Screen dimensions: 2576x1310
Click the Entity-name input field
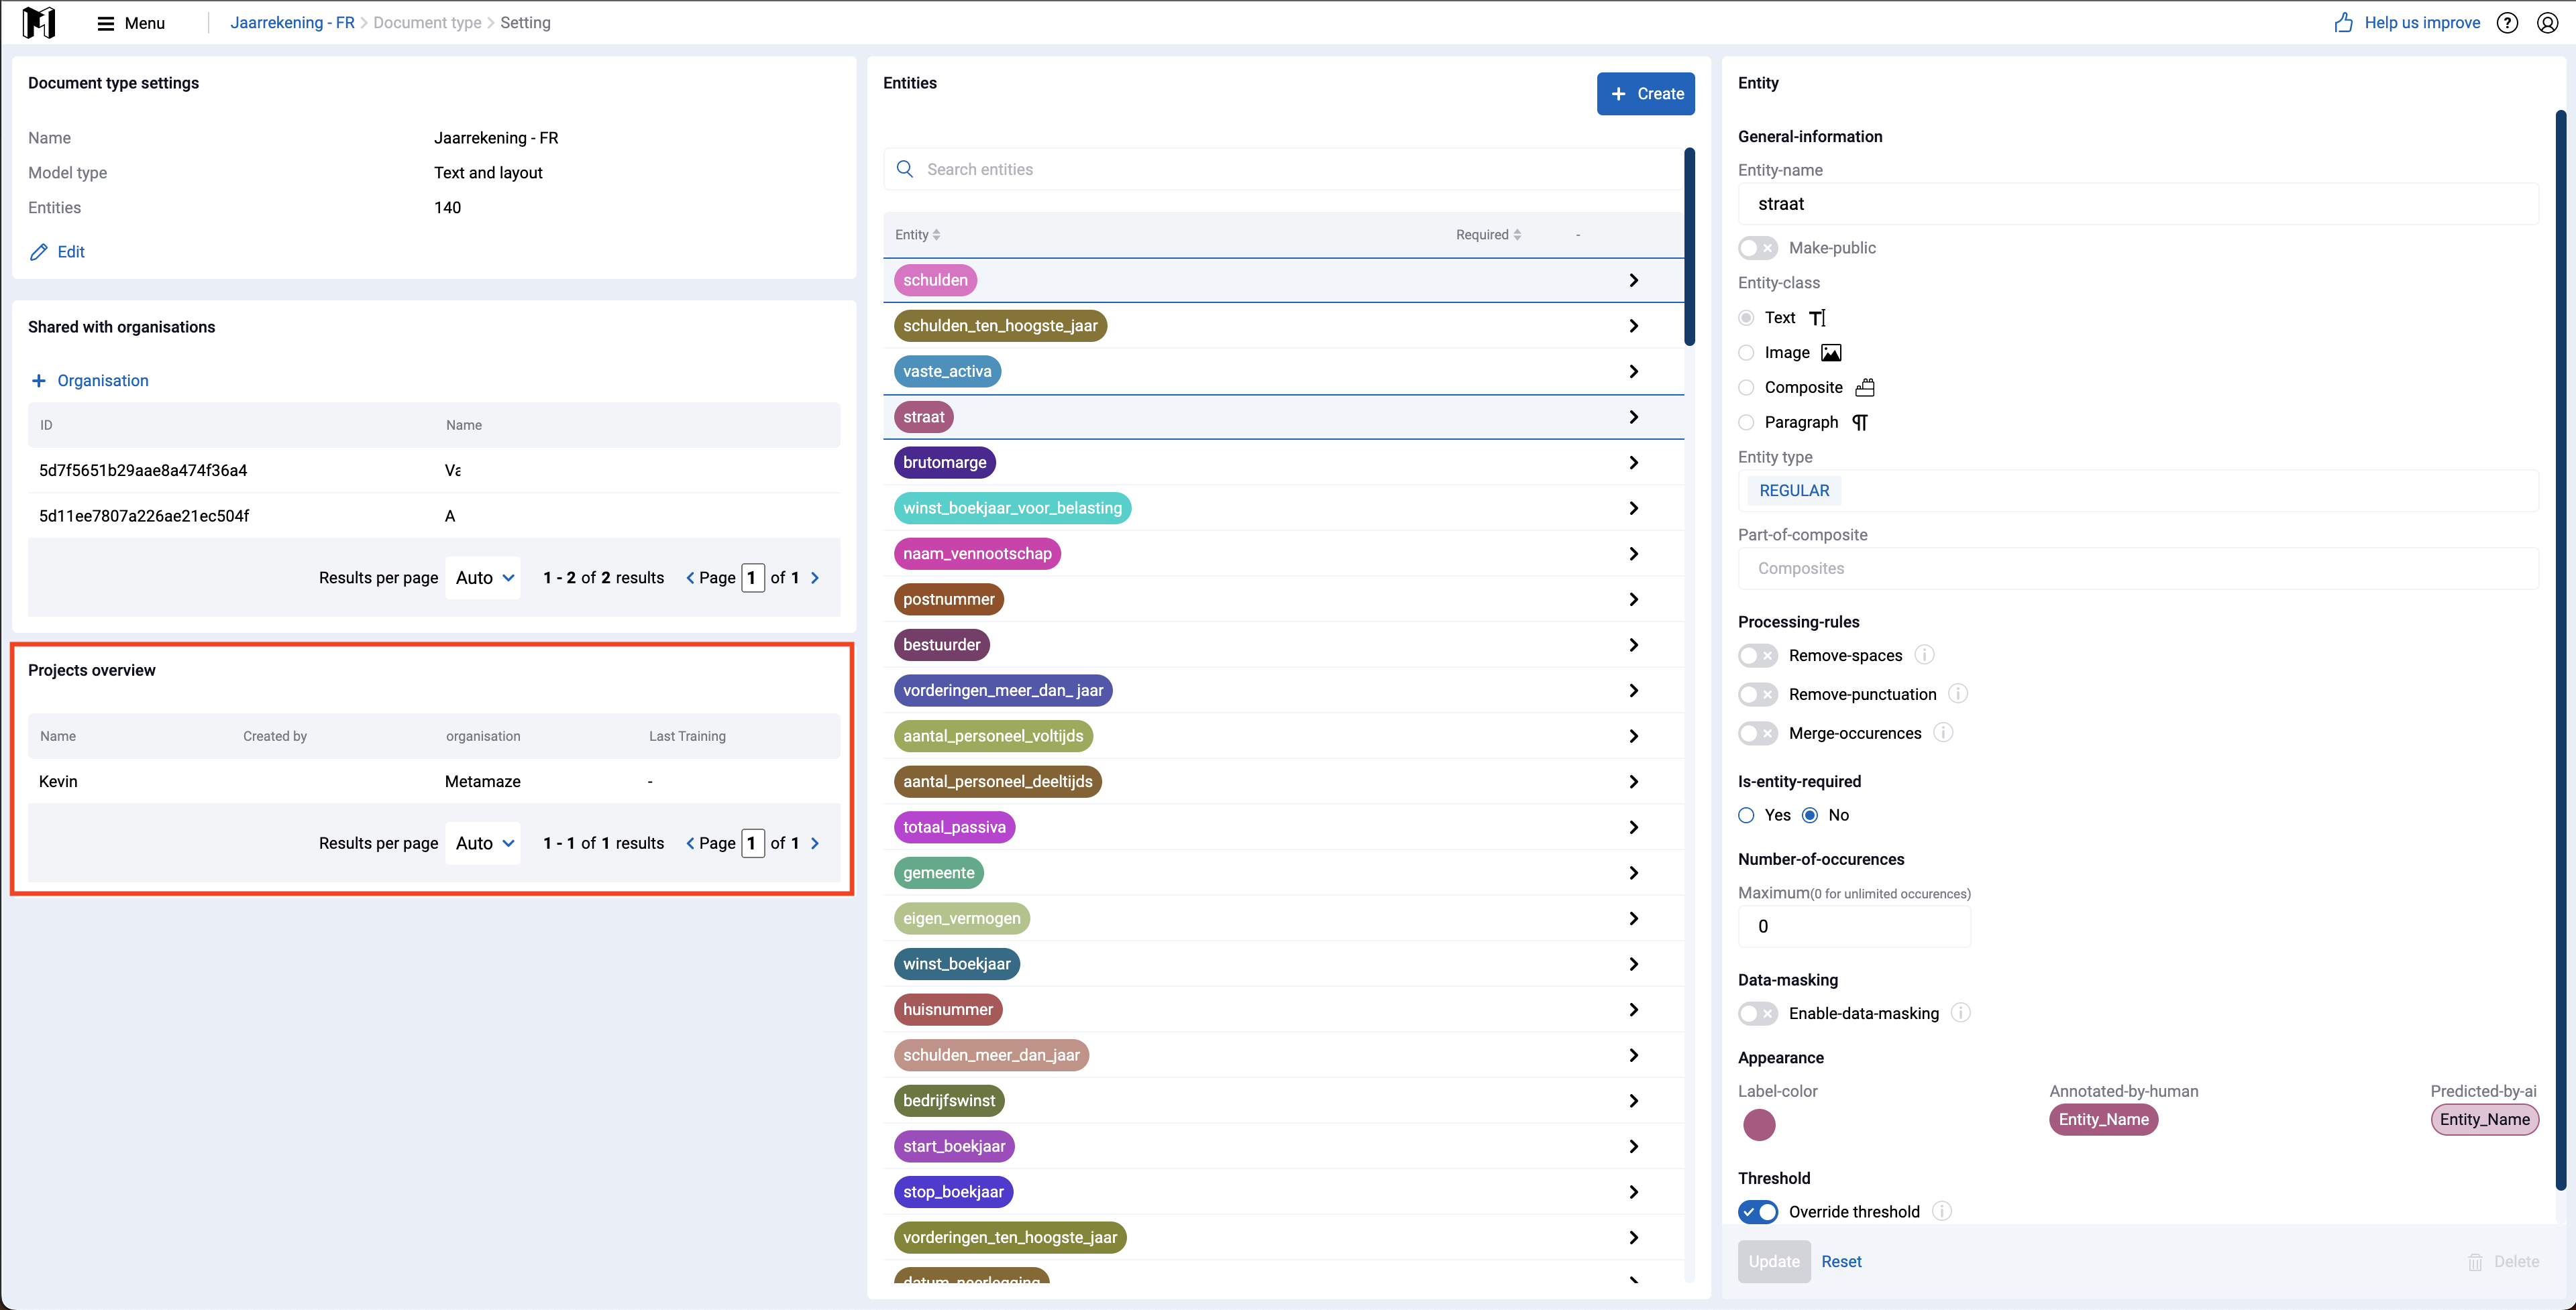2137,204
